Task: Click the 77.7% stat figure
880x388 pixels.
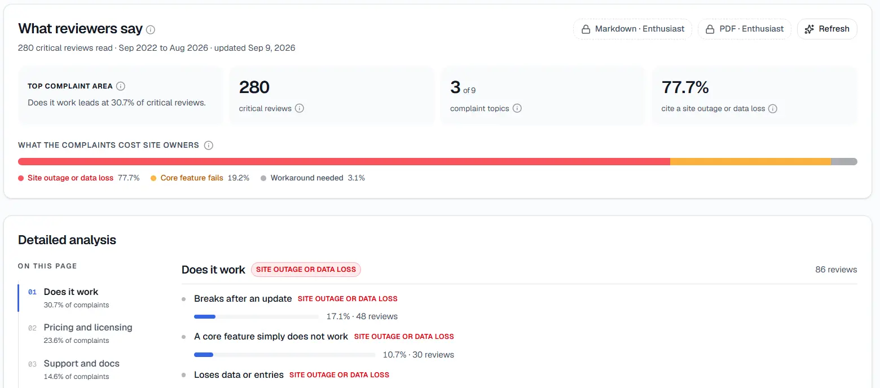Action: click(x=685, y=87)
